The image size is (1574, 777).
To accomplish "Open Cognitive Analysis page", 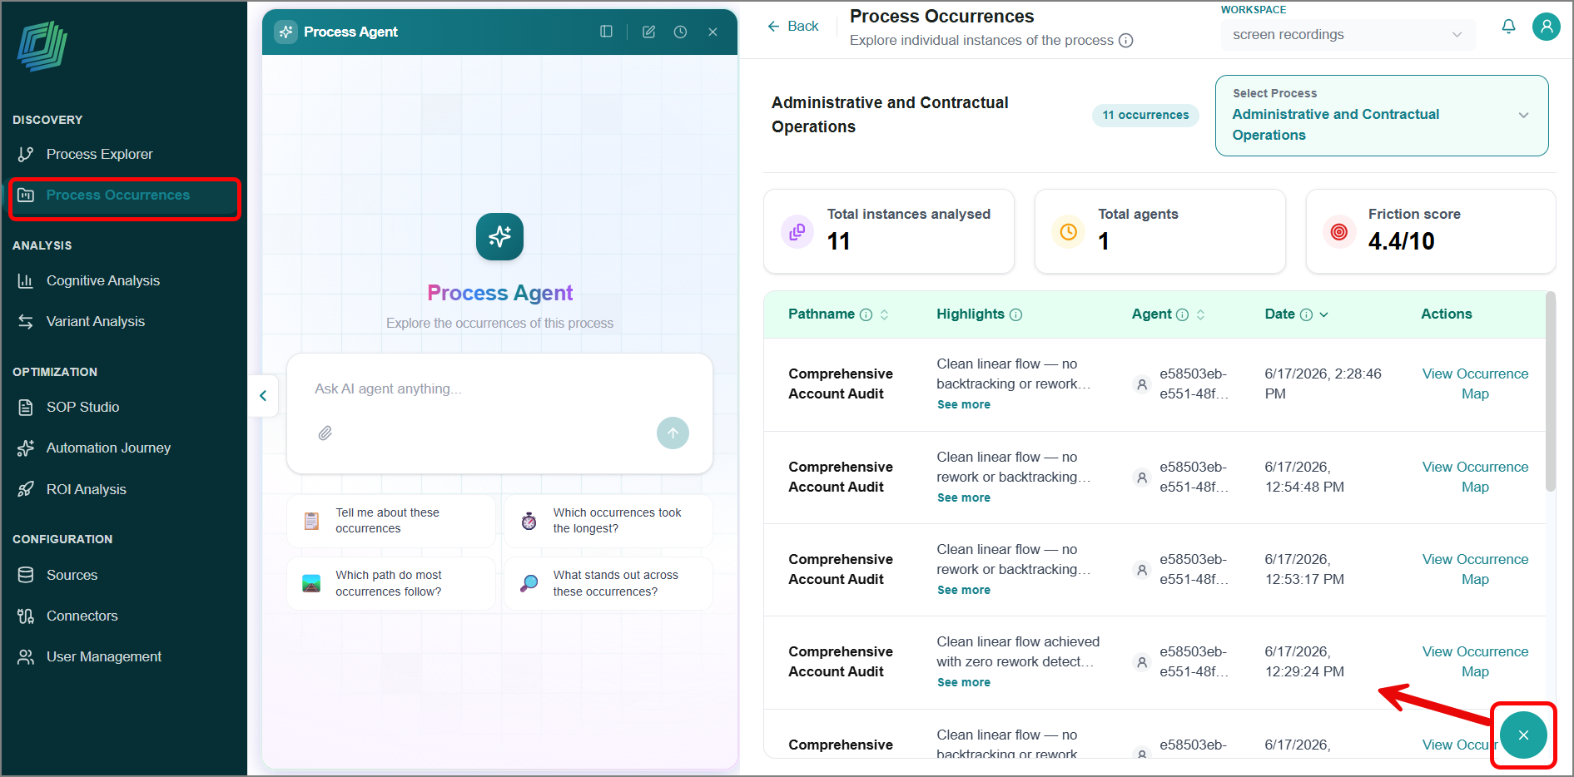I will (102, 280).
